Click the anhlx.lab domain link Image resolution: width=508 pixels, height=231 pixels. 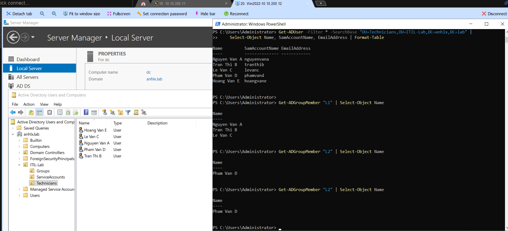pos(154,79)
